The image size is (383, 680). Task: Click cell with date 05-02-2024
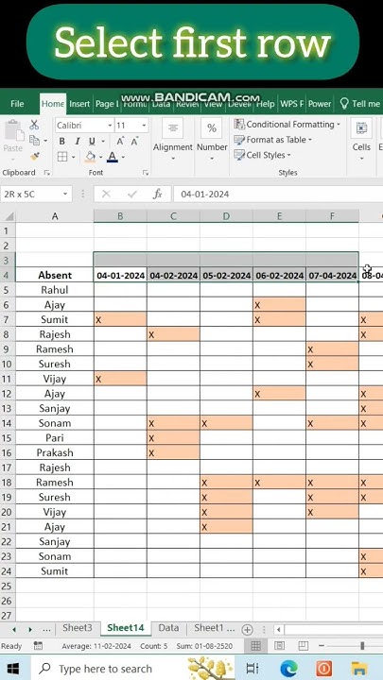(x=226, y=275)
